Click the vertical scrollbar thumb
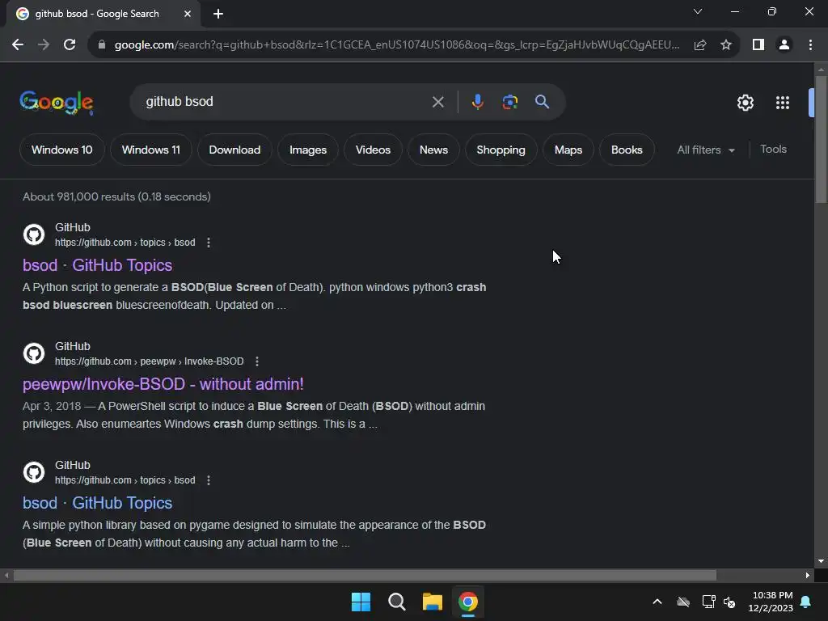Screen dimensions: 828x621 [821, 139]
